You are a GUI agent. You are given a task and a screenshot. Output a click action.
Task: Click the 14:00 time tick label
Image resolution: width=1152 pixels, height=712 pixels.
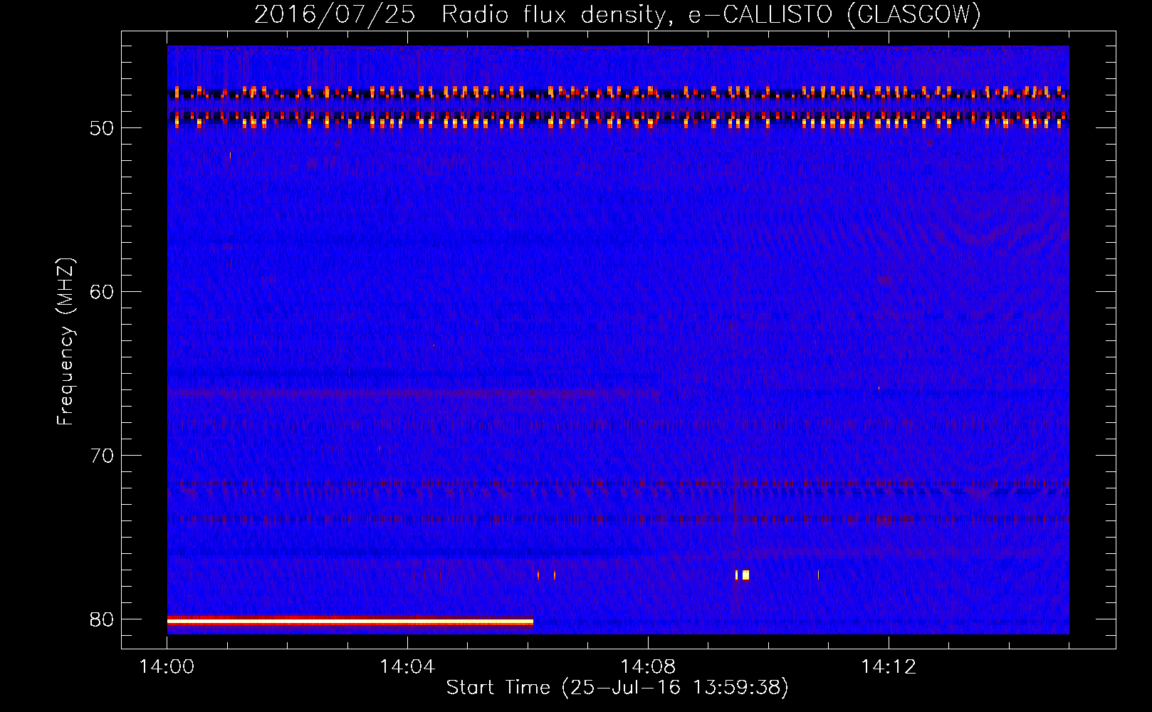(167, 667)
